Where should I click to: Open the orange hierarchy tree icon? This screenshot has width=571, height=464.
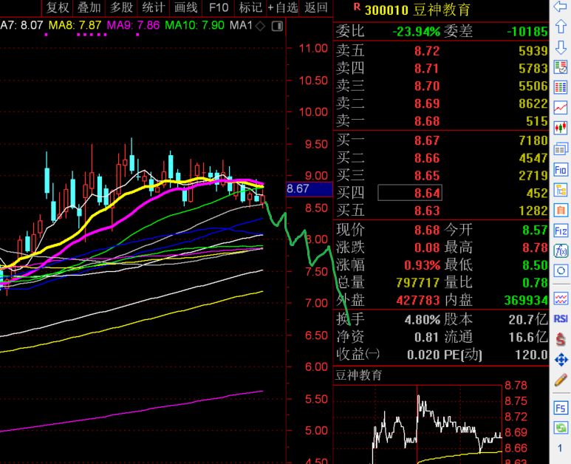(561, 190)
